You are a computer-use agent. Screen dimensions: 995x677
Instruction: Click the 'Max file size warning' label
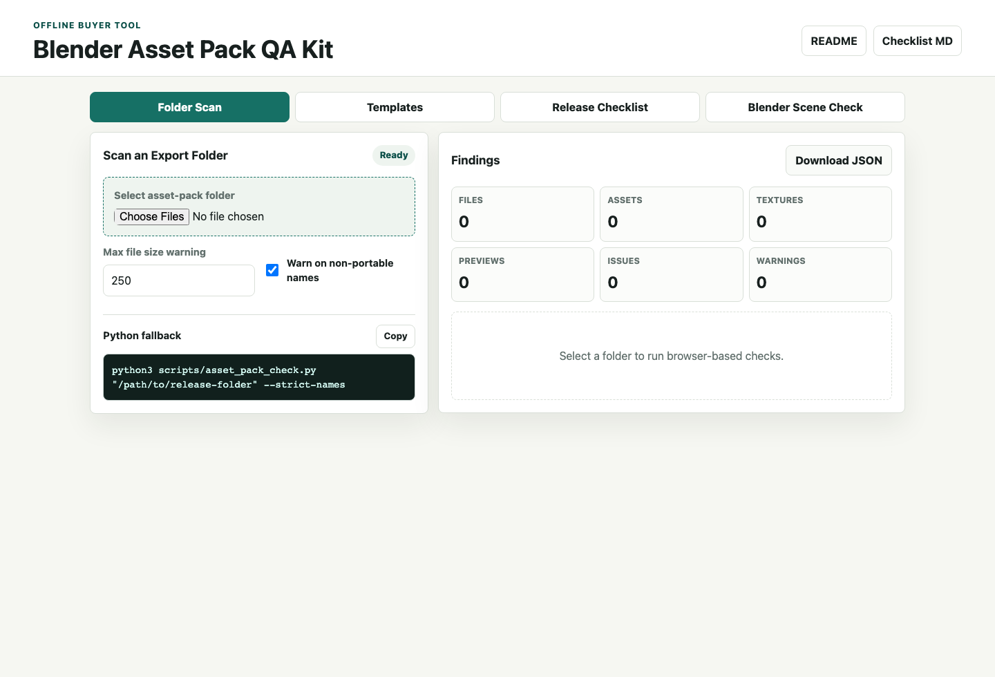coord(154,252)
